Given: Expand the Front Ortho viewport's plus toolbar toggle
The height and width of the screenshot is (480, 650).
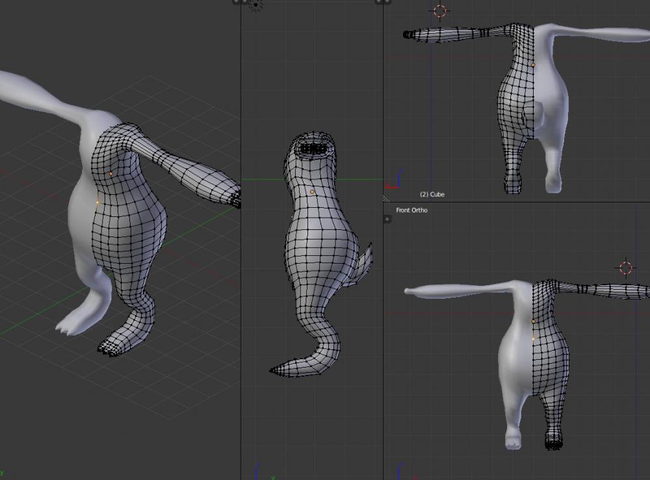Looking at the screenshot, I should 387,219.
